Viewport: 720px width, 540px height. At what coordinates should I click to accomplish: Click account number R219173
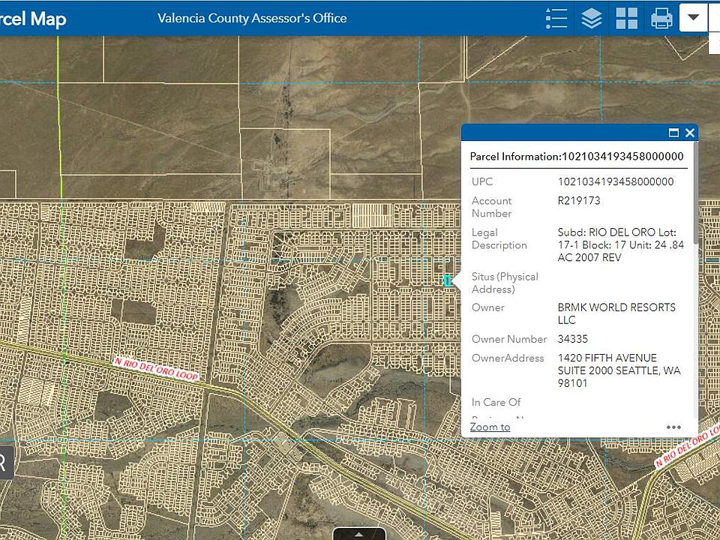(x=579, y=201)
